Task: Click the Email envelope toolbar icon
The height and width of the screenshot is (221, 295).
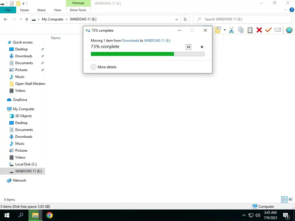Action: tap(277, 30)
